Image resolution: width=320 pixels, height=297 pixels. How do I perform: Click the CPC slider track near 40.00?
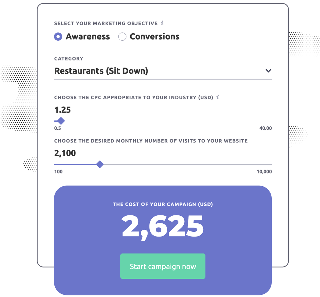(265, 121)
